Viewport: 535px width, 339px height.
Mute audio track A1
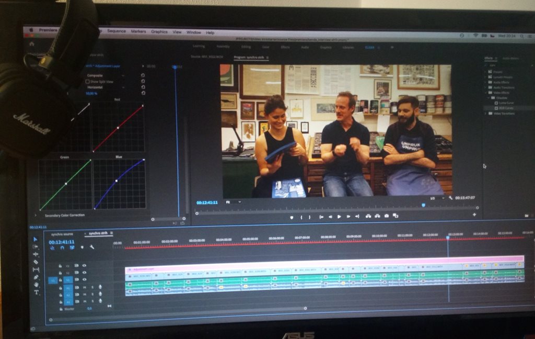click(85, 288)
